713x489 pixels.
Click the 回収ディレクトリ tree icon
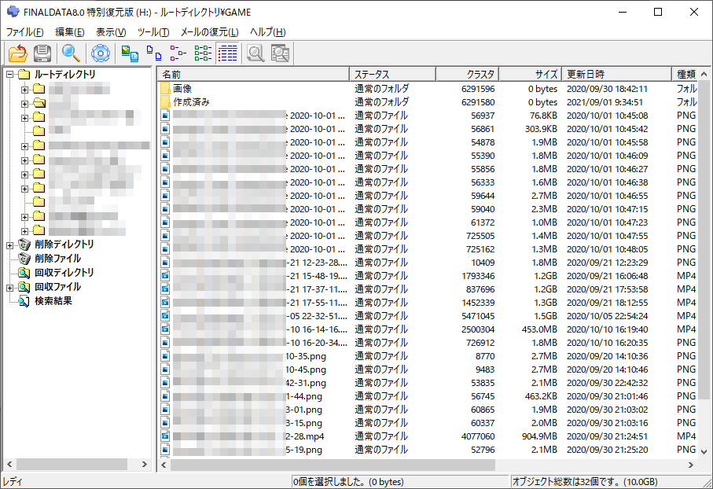point(24,273)
